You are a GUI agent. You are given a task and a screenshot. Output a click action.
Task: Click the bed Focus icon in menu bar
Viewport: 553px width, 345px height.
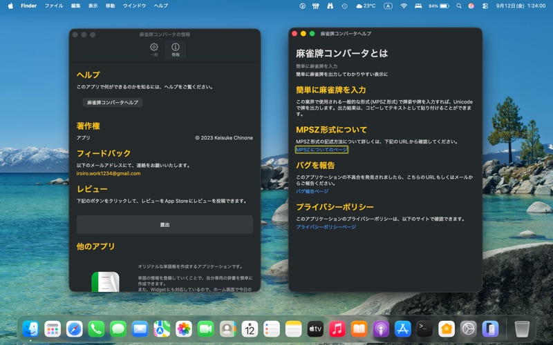click(x=418, y=6)
